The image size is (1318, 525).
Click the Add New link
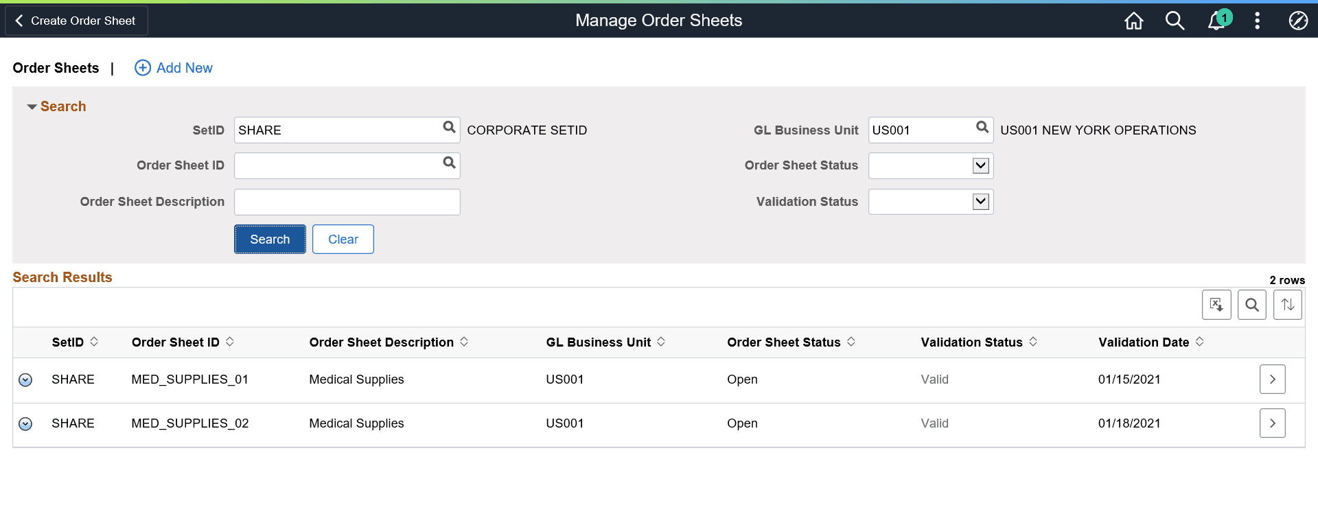tap(185, 68)
